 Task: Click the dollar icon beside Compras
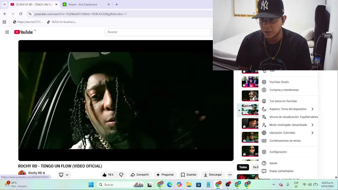pyautogui.click(x=264, y=90)
